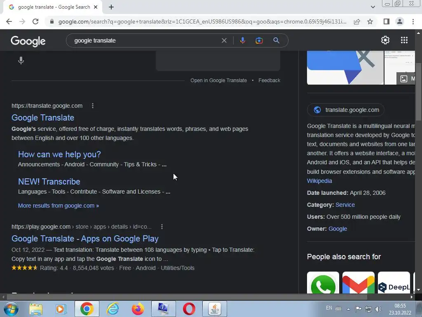The width and height of the screenshot is (422, 317).
Task: Open Windows Media Player from taskbar
Action: (61, 309)
